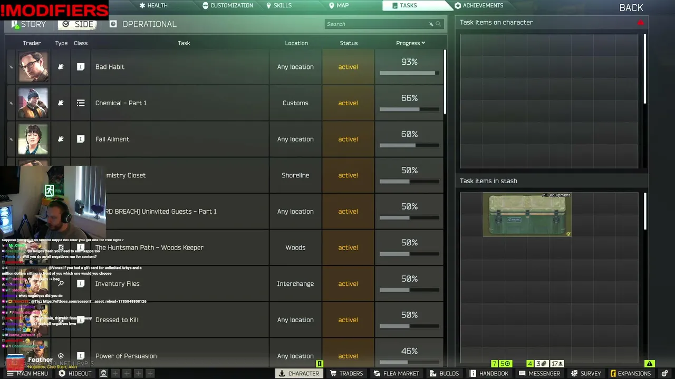
Task: Open the Expansions screen
Action: click(x=630, y=373)
